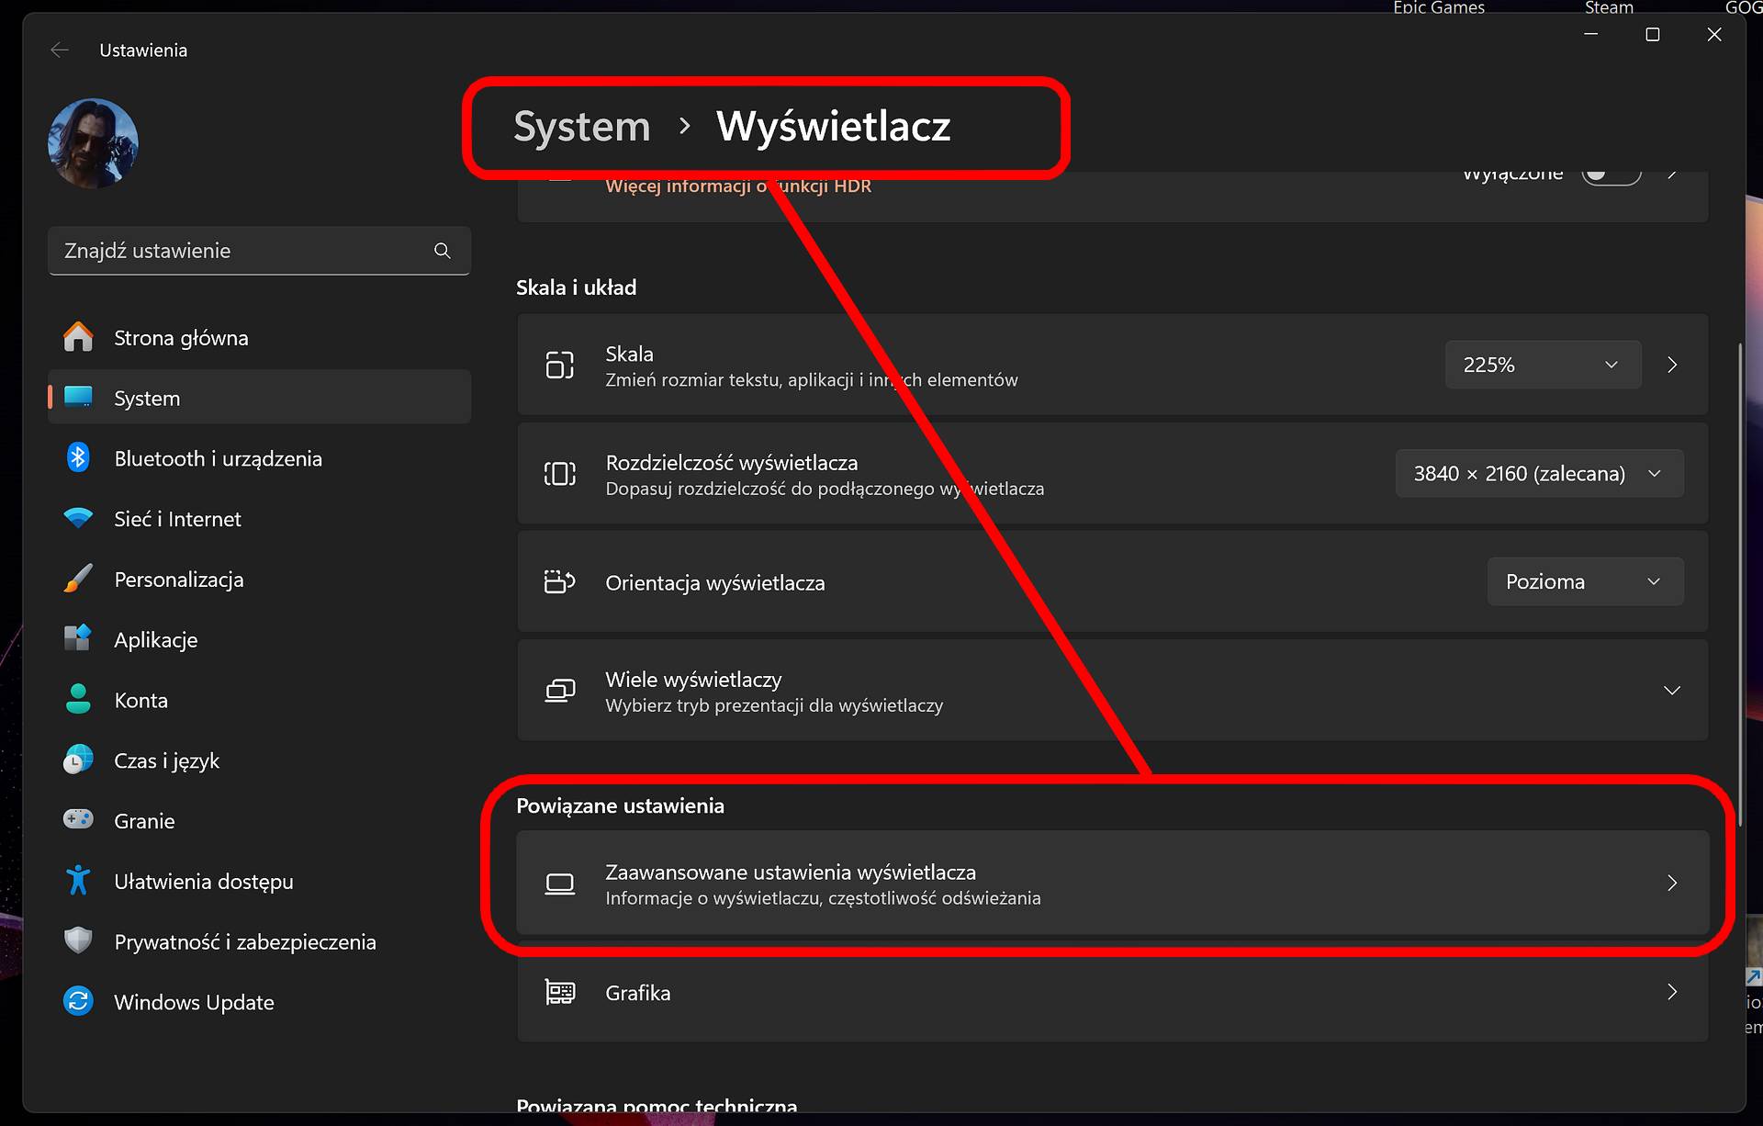The image size is (1763, 1126).
Task: Open Skala details chevron arrow
Action: 1672,365
